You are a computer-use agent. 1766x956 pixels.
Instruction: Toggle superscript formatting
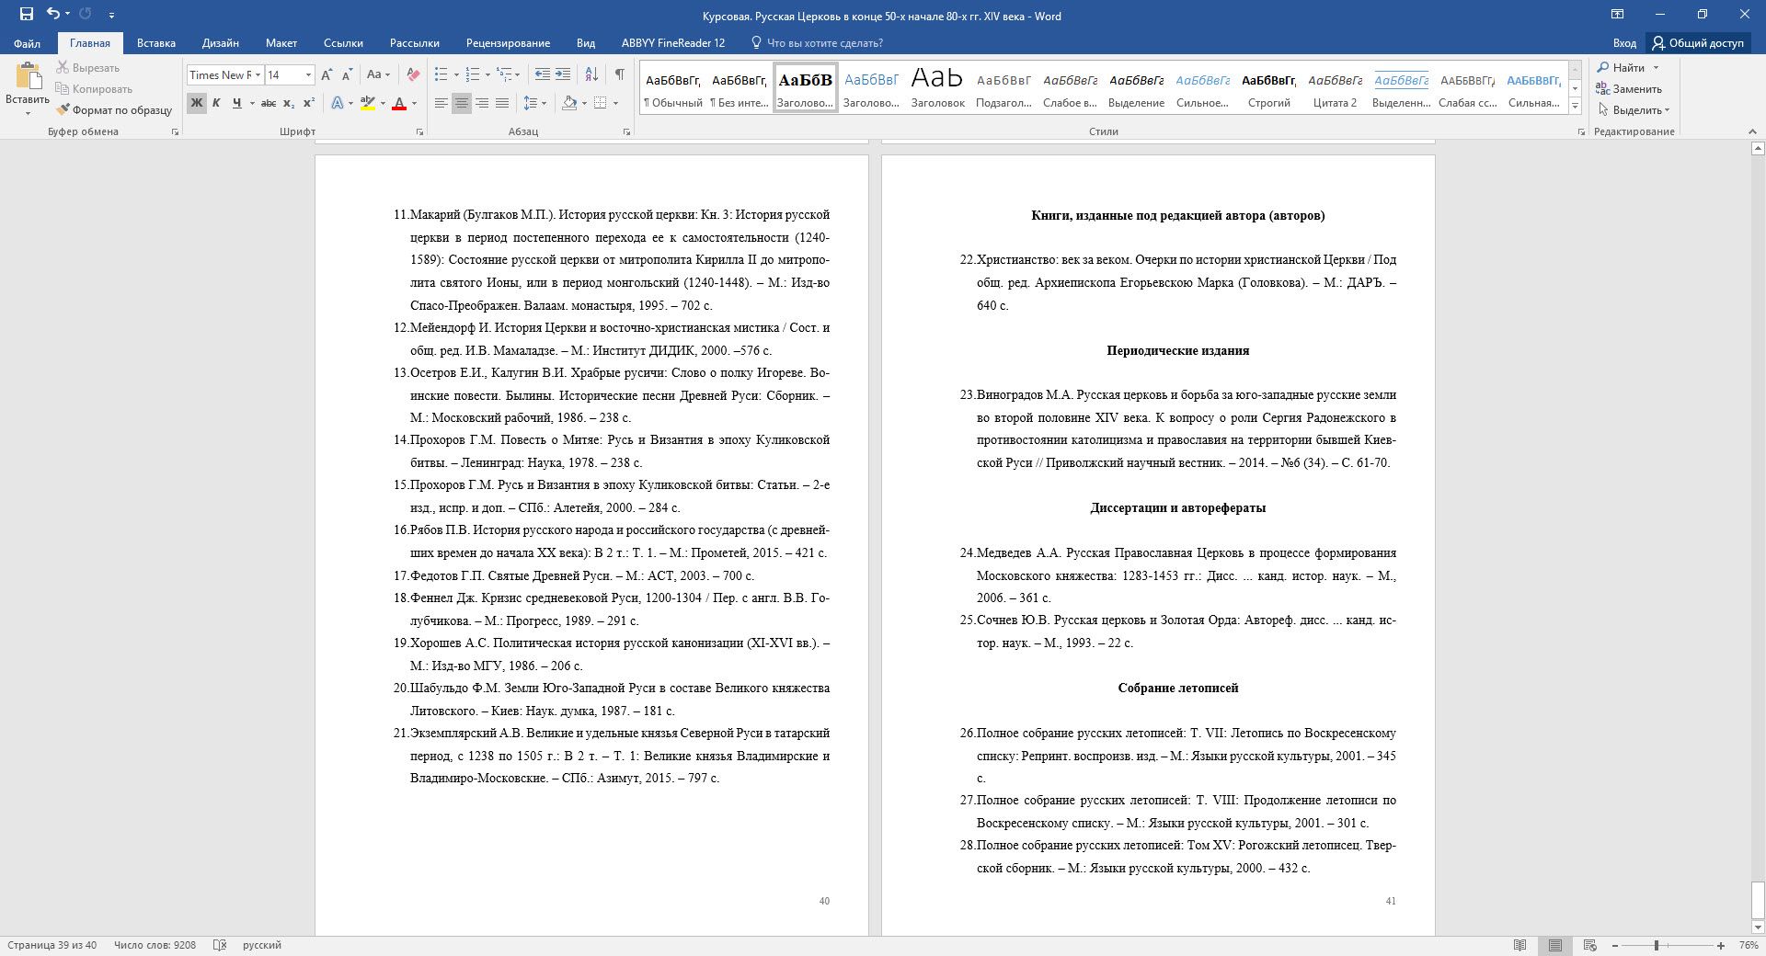click(309, 103)
